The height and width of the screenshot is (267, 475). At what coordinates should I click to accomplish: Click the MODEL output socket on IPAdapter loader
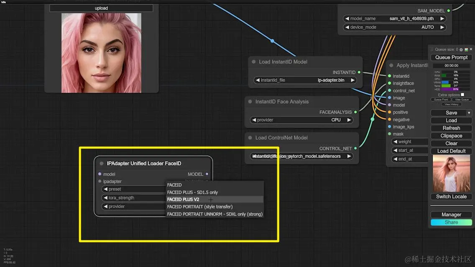[x=207, y=174]
